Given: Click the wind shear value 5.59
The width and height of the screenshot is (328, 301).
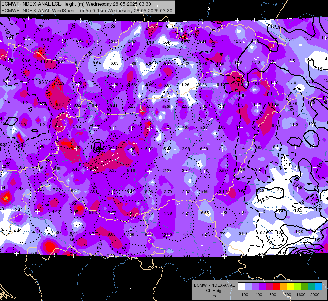Looking at the screenshot, I should pyautogui.click(x=204, y=191).
